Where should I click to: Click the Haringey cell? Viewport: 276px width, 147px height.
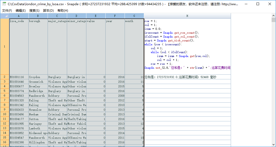[x=38, y=124]
